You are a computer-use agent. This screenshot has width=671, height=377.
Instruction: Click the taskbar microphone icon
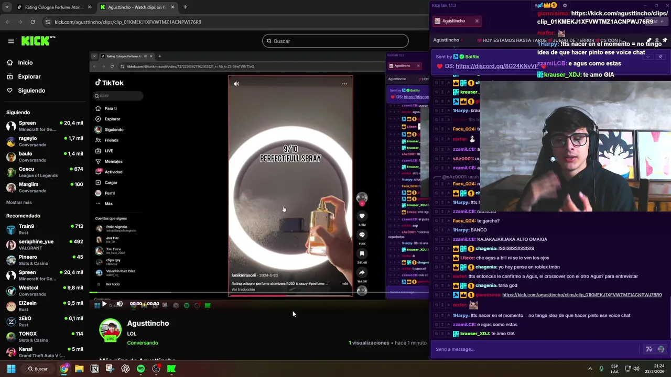tap(601, 369)
